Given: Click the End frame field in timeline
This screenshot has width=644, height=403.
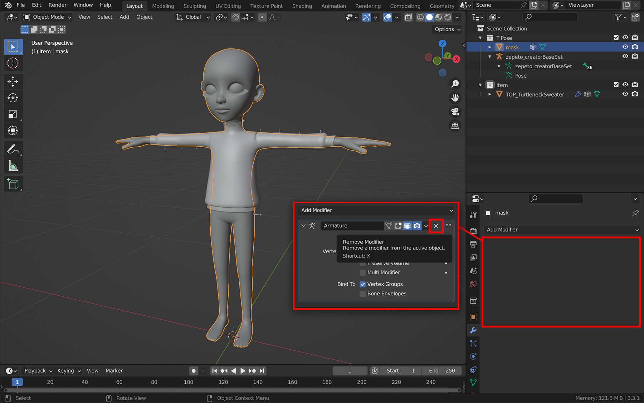Looking at the screenshot, I should click(x=442, y=371).
